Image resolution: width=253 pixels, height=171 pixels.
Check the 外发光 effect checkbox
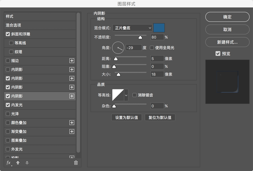tap(8, 149)
